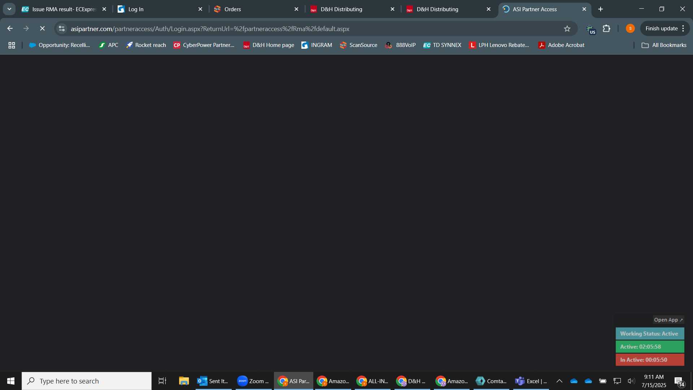Open the ScanSource bookmark

pyautogui.click(x=358, y=45)
